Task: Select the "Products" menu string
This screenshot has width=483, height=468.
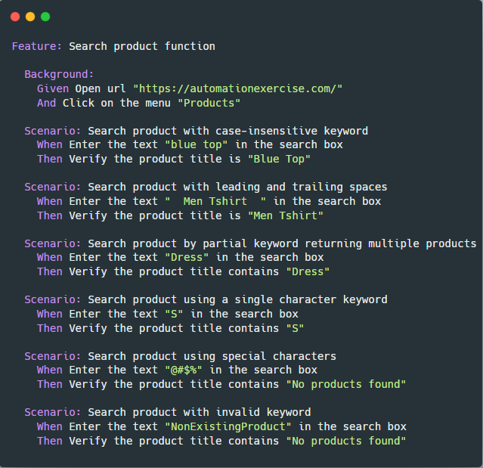Action: (x=209, y=103)
